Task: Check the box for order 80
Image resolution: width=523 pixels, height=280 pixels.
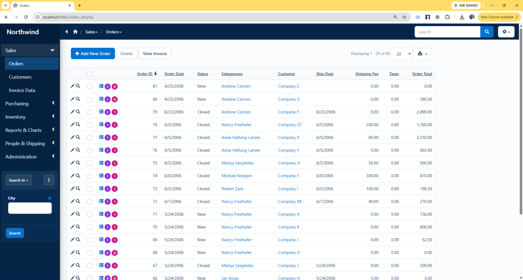Action: pos(90,99)
